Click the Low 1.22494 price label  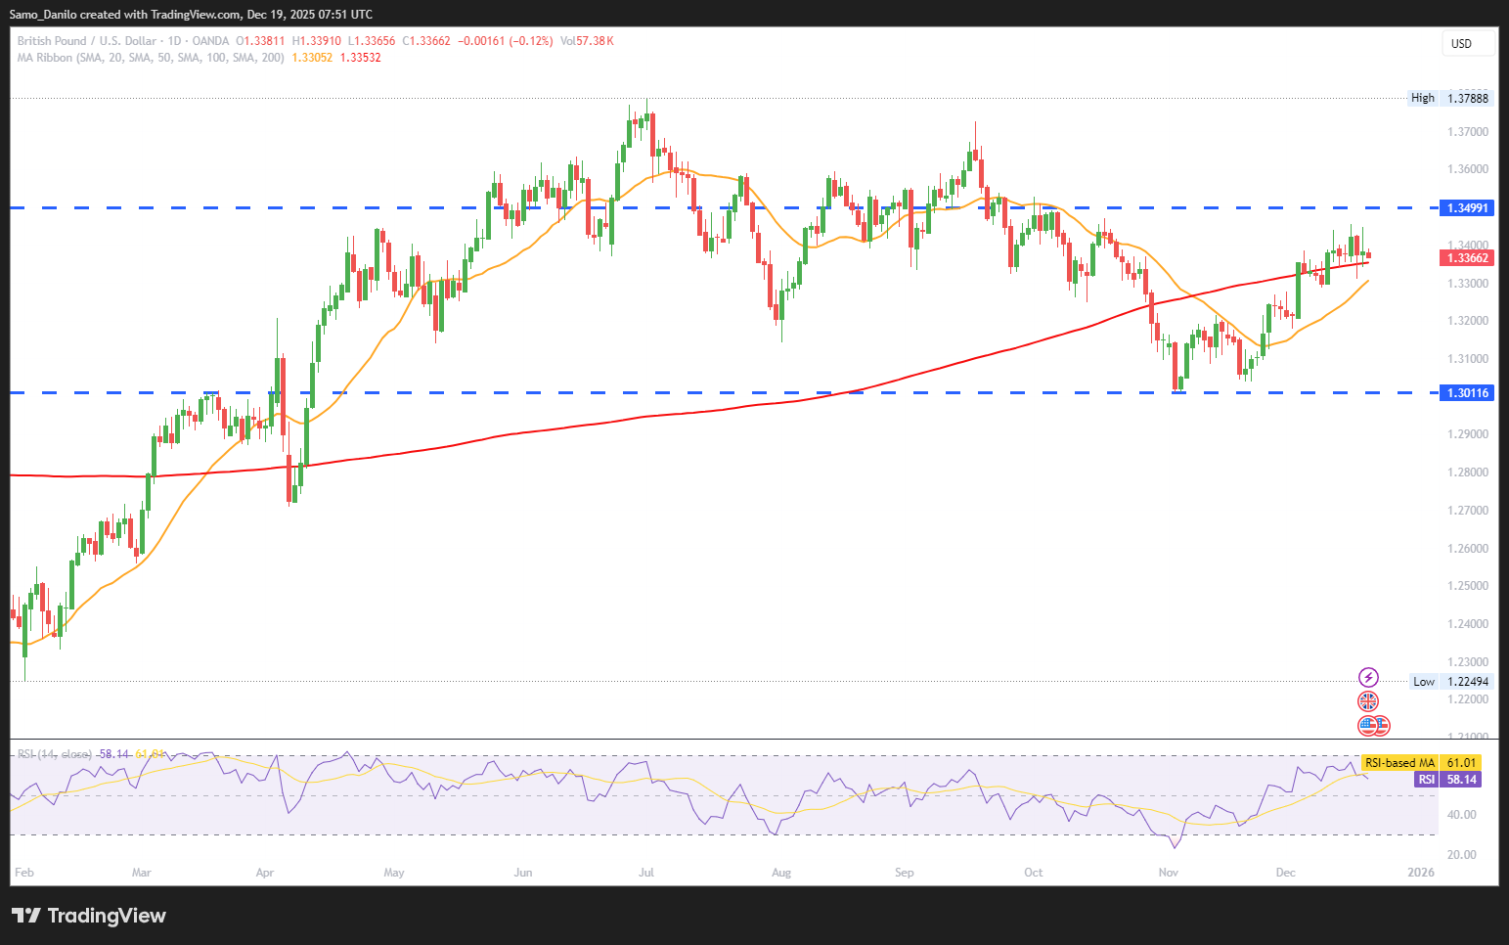tap(1452, 682)
